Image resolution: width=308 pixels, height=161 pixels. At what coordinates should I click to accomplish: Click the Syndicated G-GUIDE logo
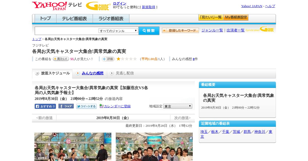(260, 29)
